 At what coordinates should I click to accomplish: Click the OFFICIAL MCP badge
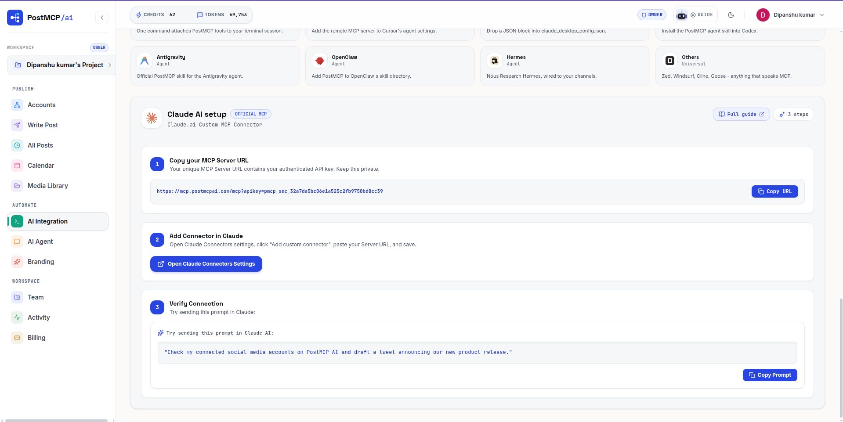pyautogui.click(x=251, y=114)
